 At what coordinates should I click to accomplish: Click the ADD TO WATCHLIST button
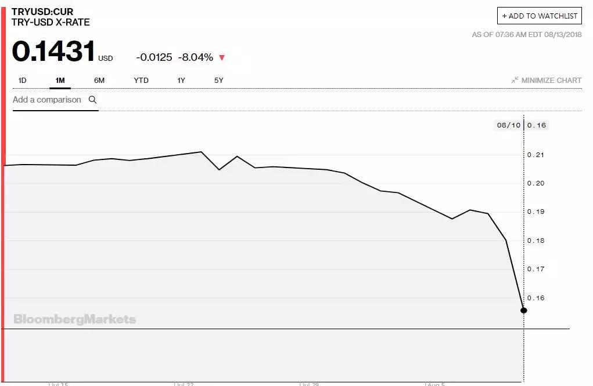(x=538, y=16)
